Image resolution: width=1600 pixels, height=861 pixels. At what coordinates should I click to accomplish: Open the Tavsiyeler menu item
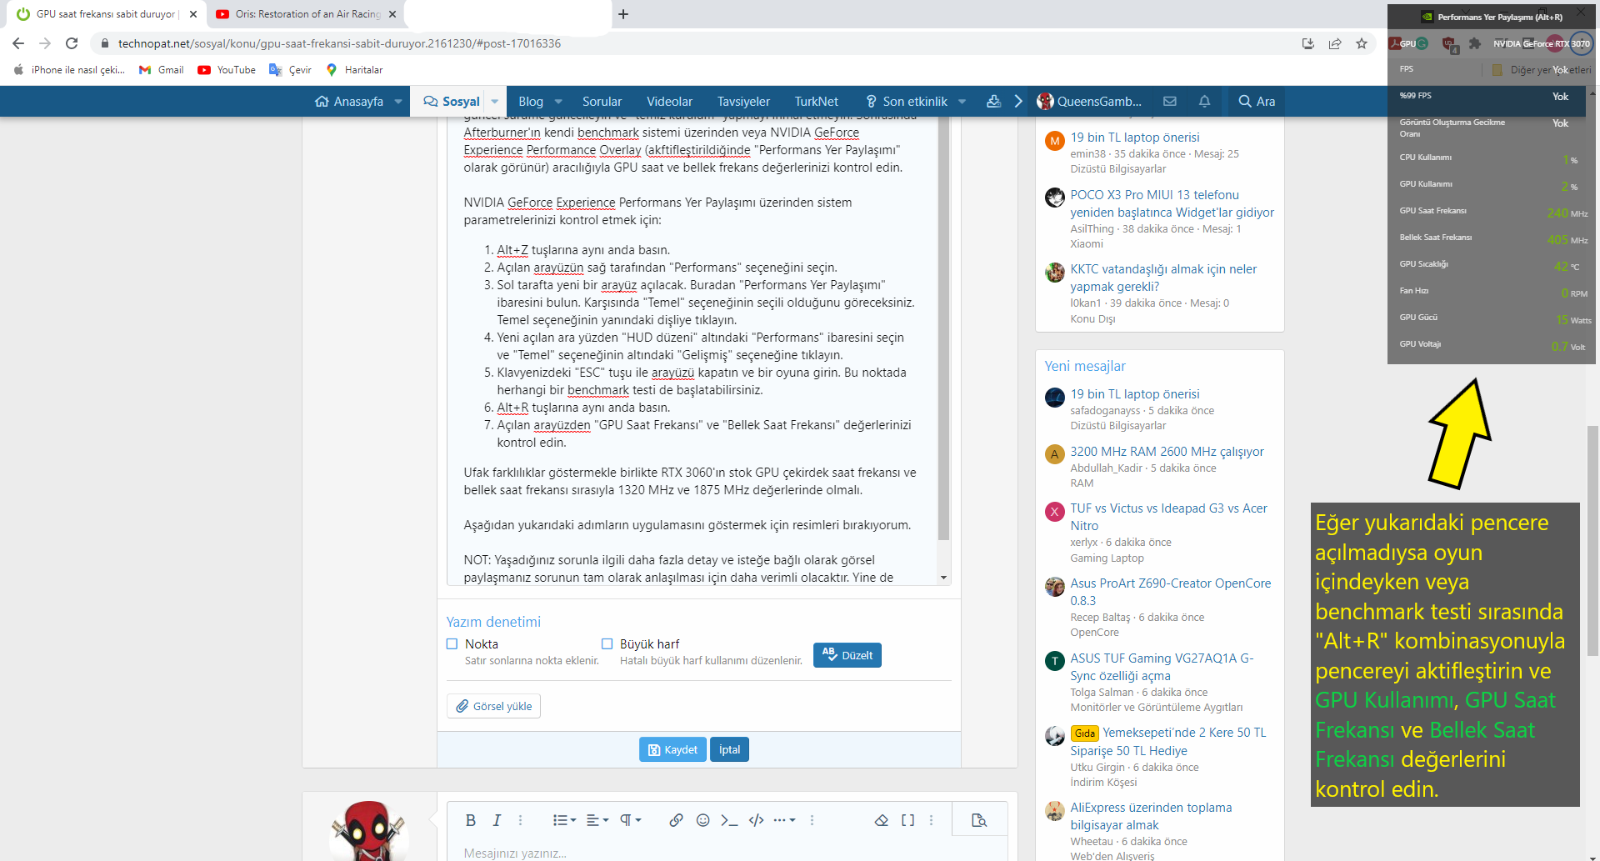743,102
